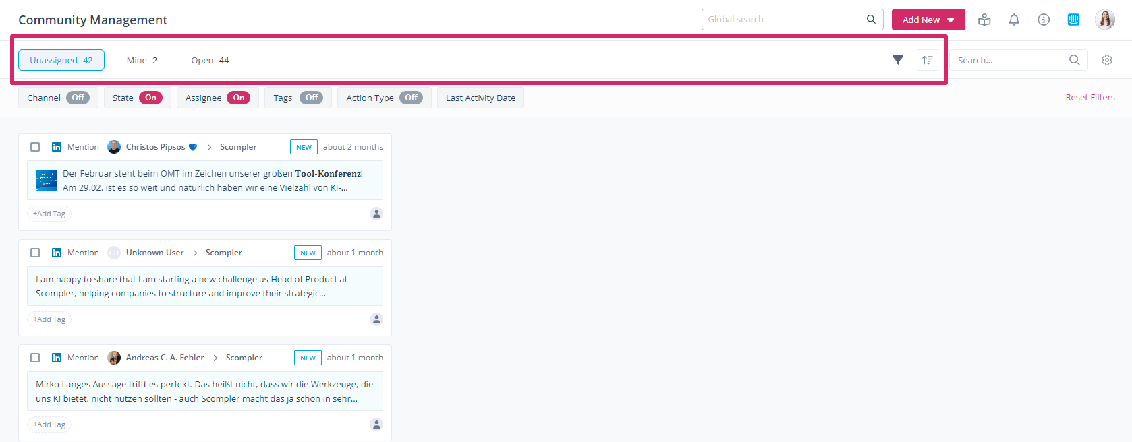Screen dimensions: 1132x442
Task: Click the sort order icon
Action: click(x=928, y=60)
